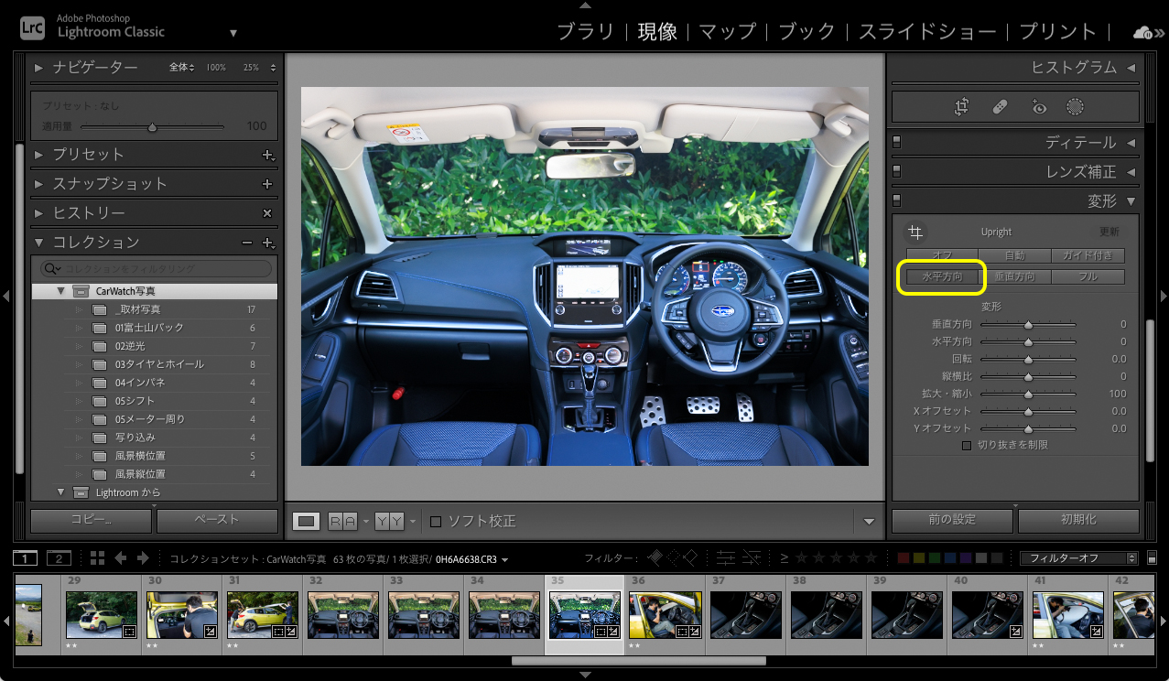Select Upright Full (フル) option
The height and width of the screenshot is (681, 1169).
[x=1088, y=276]
